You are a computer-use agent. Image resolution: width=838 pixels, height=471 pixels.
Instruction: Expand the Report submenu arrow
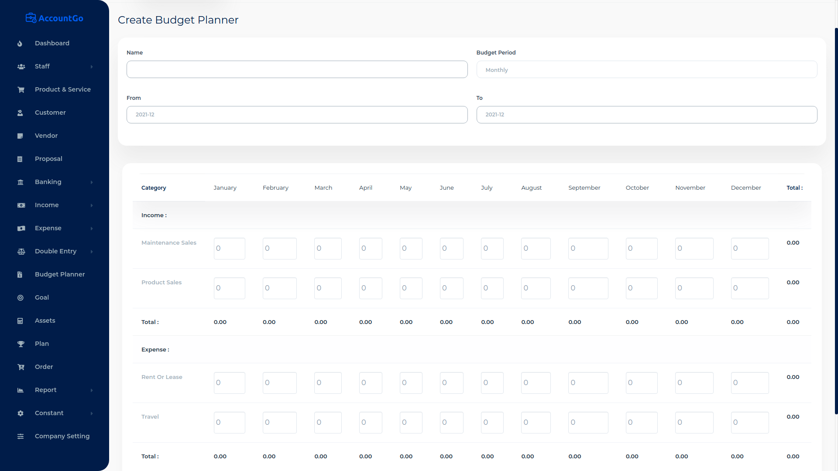click(92, 390)
